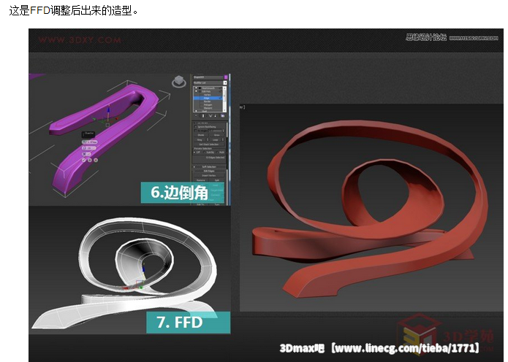Click the Chamfer amount field in caddy
Image resolution: width=508 pixels, height=362 pixels.
tap(89, 142)
